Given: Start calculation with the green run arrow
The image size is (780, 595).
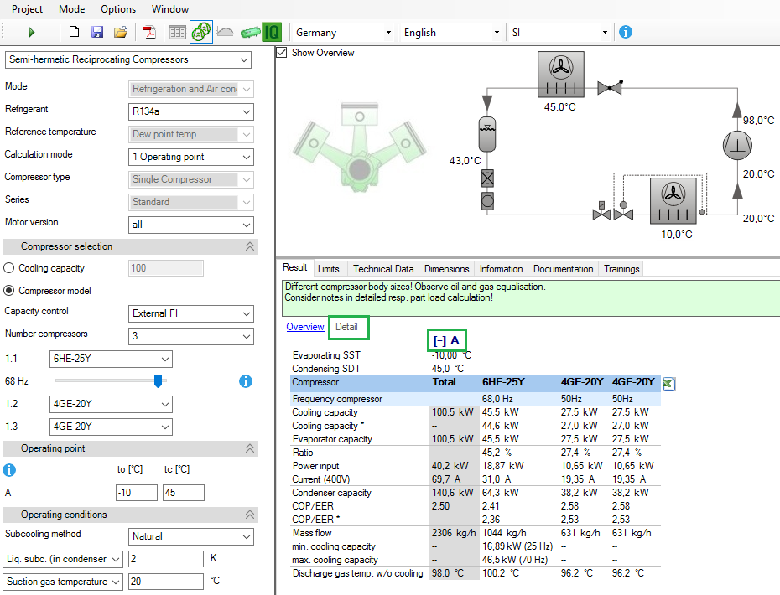Looking at the screenshot, I should 32,32.
